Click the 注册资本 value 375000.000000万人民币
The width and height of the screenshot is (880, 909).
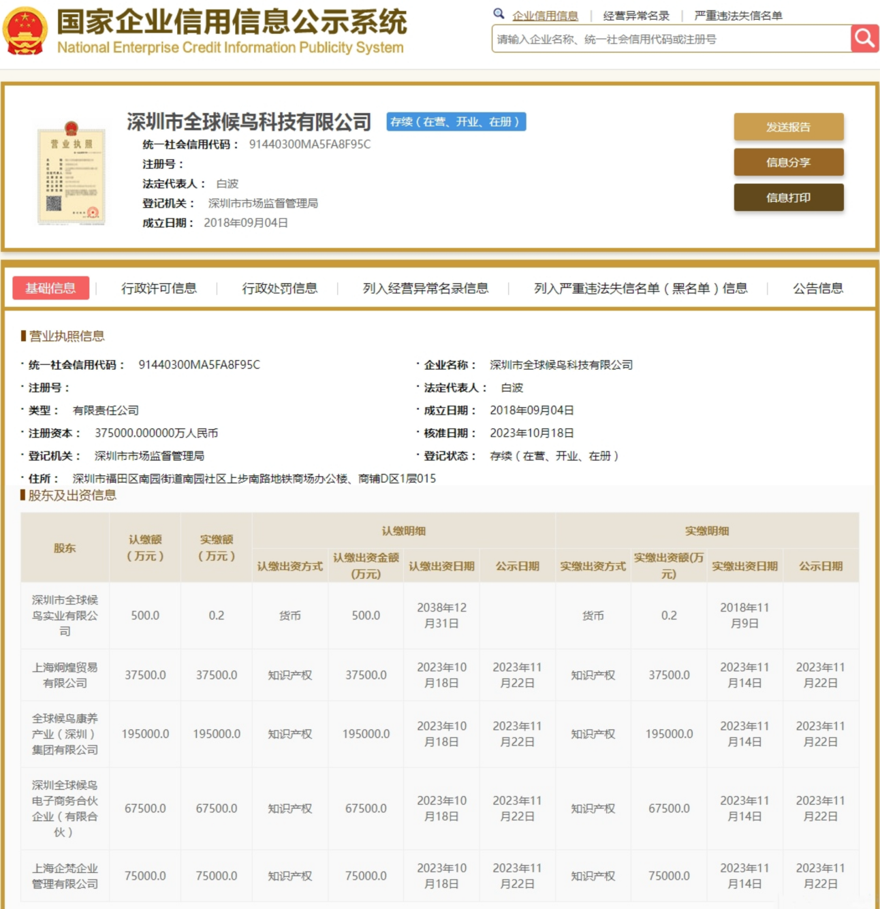tap(157, 433)
